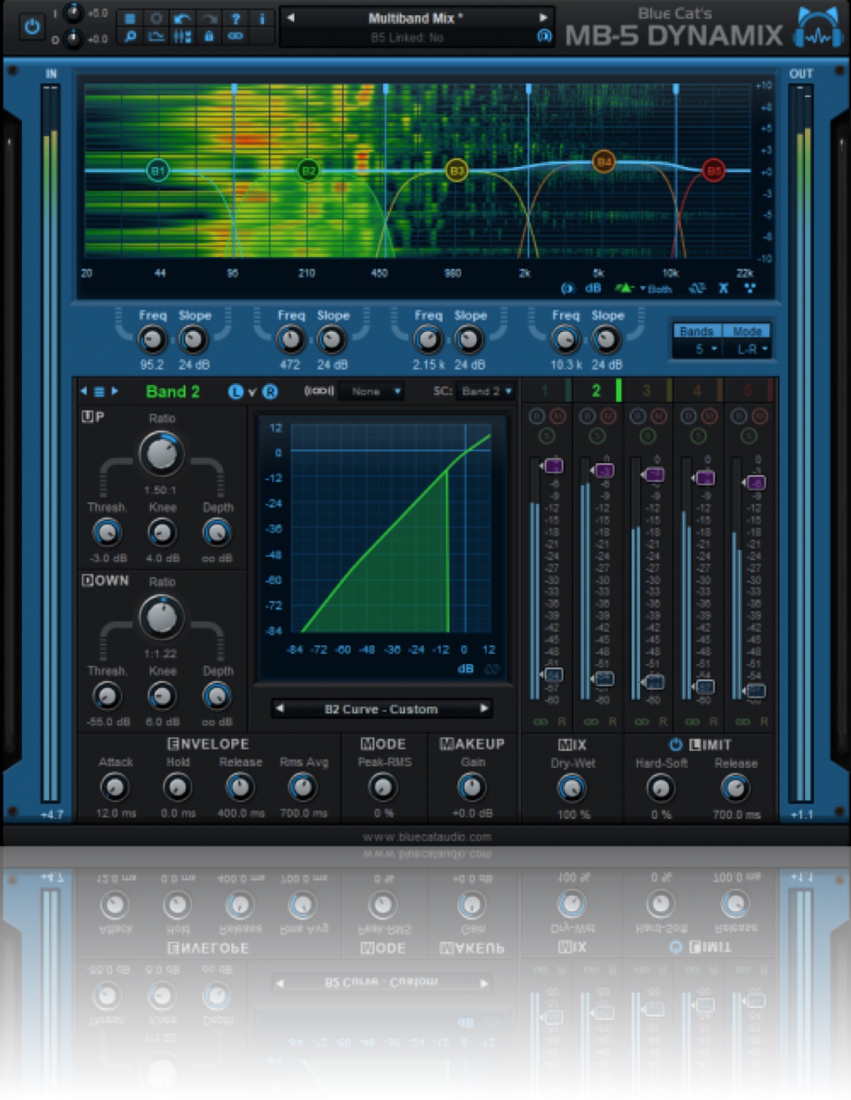Screen dimensions: 851x1100
Task: Open the B2 Curve - Custom preset selector
Action: 381,709
